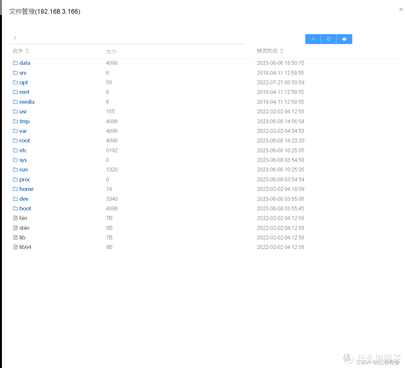Toggle sorting on the 大小 column header
Viewport: 405px width, 368px height.
(x=111, y=51)
